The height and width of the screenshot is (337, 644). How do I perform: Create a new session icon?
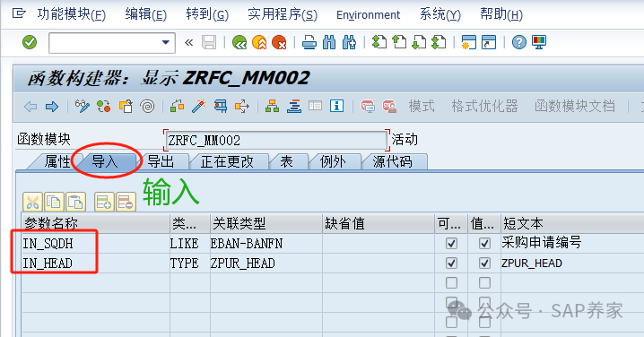point(468,42)
